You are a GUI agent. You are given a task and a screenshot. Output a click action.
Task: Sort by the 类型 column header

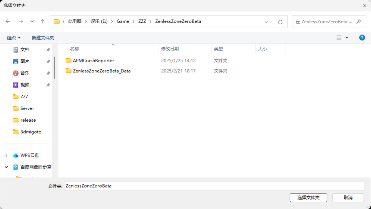(218, 49)
